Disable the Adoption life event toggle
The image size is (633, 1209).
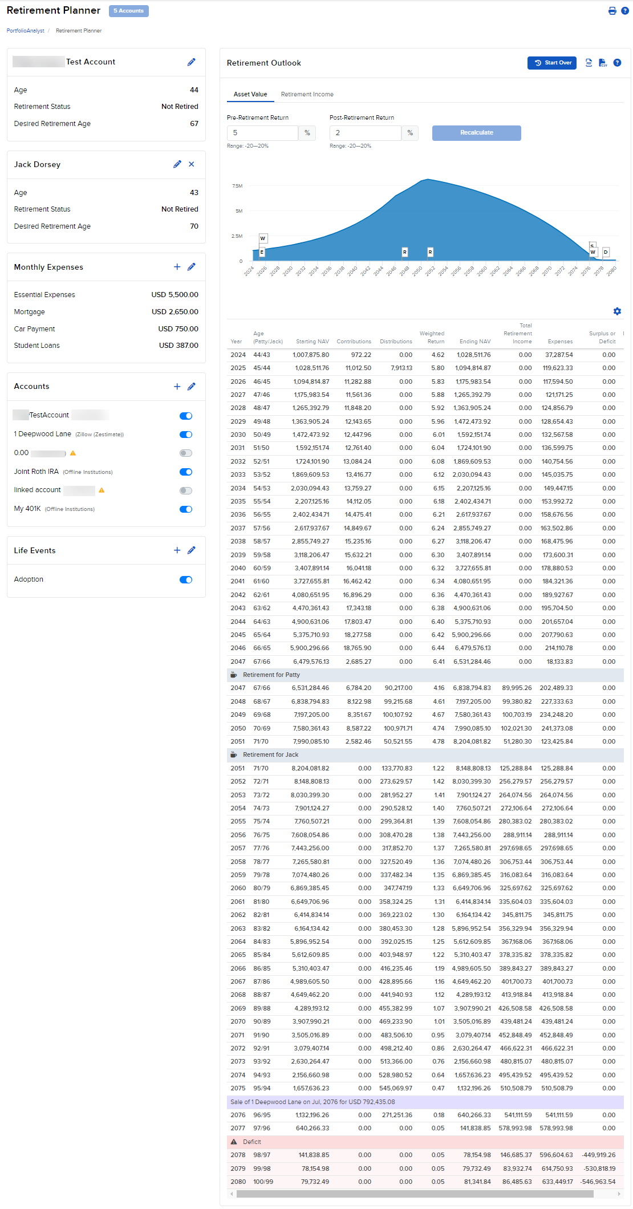coord(186,580)
